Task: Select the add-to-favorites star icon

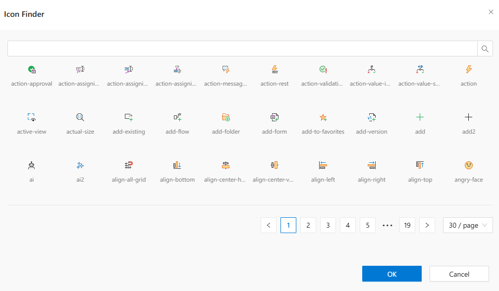Action: (323, 117)
